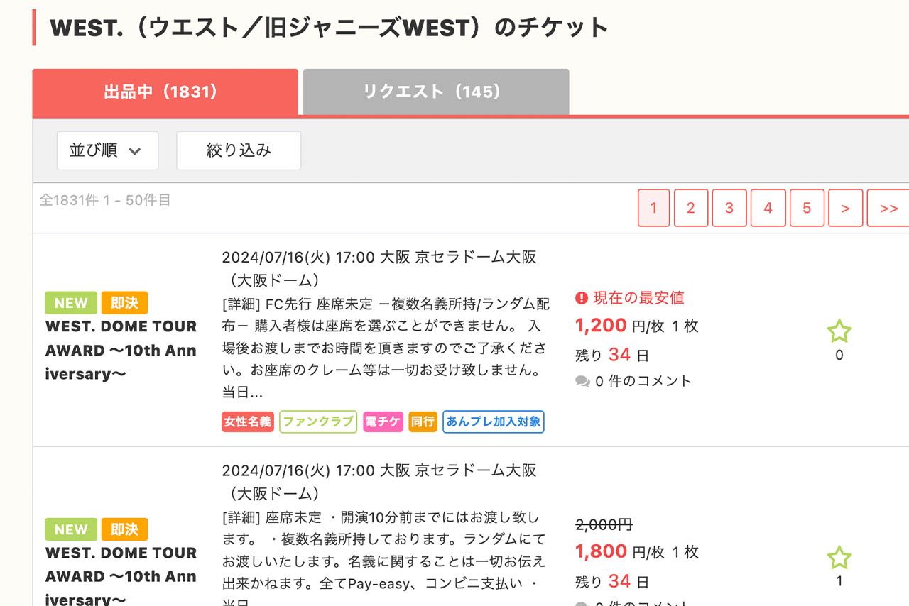Click the 女性名義 tag
The image size is (909, 606).
247,422
